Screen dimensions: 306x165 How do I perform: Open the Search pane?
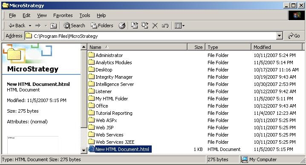tap(74, 26)
